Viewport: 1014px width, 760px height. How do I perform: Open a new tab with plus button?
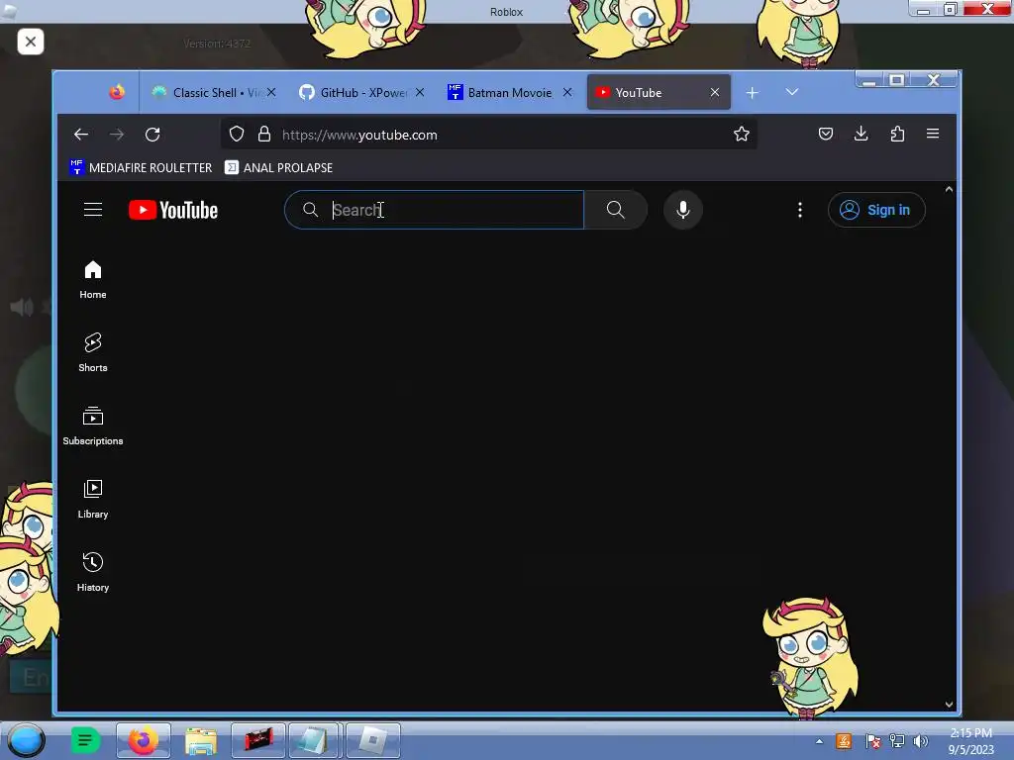(x=753, y=93)
